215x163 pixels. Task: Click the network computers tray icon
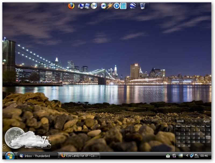pyautogui.click(x=192, y=155)
